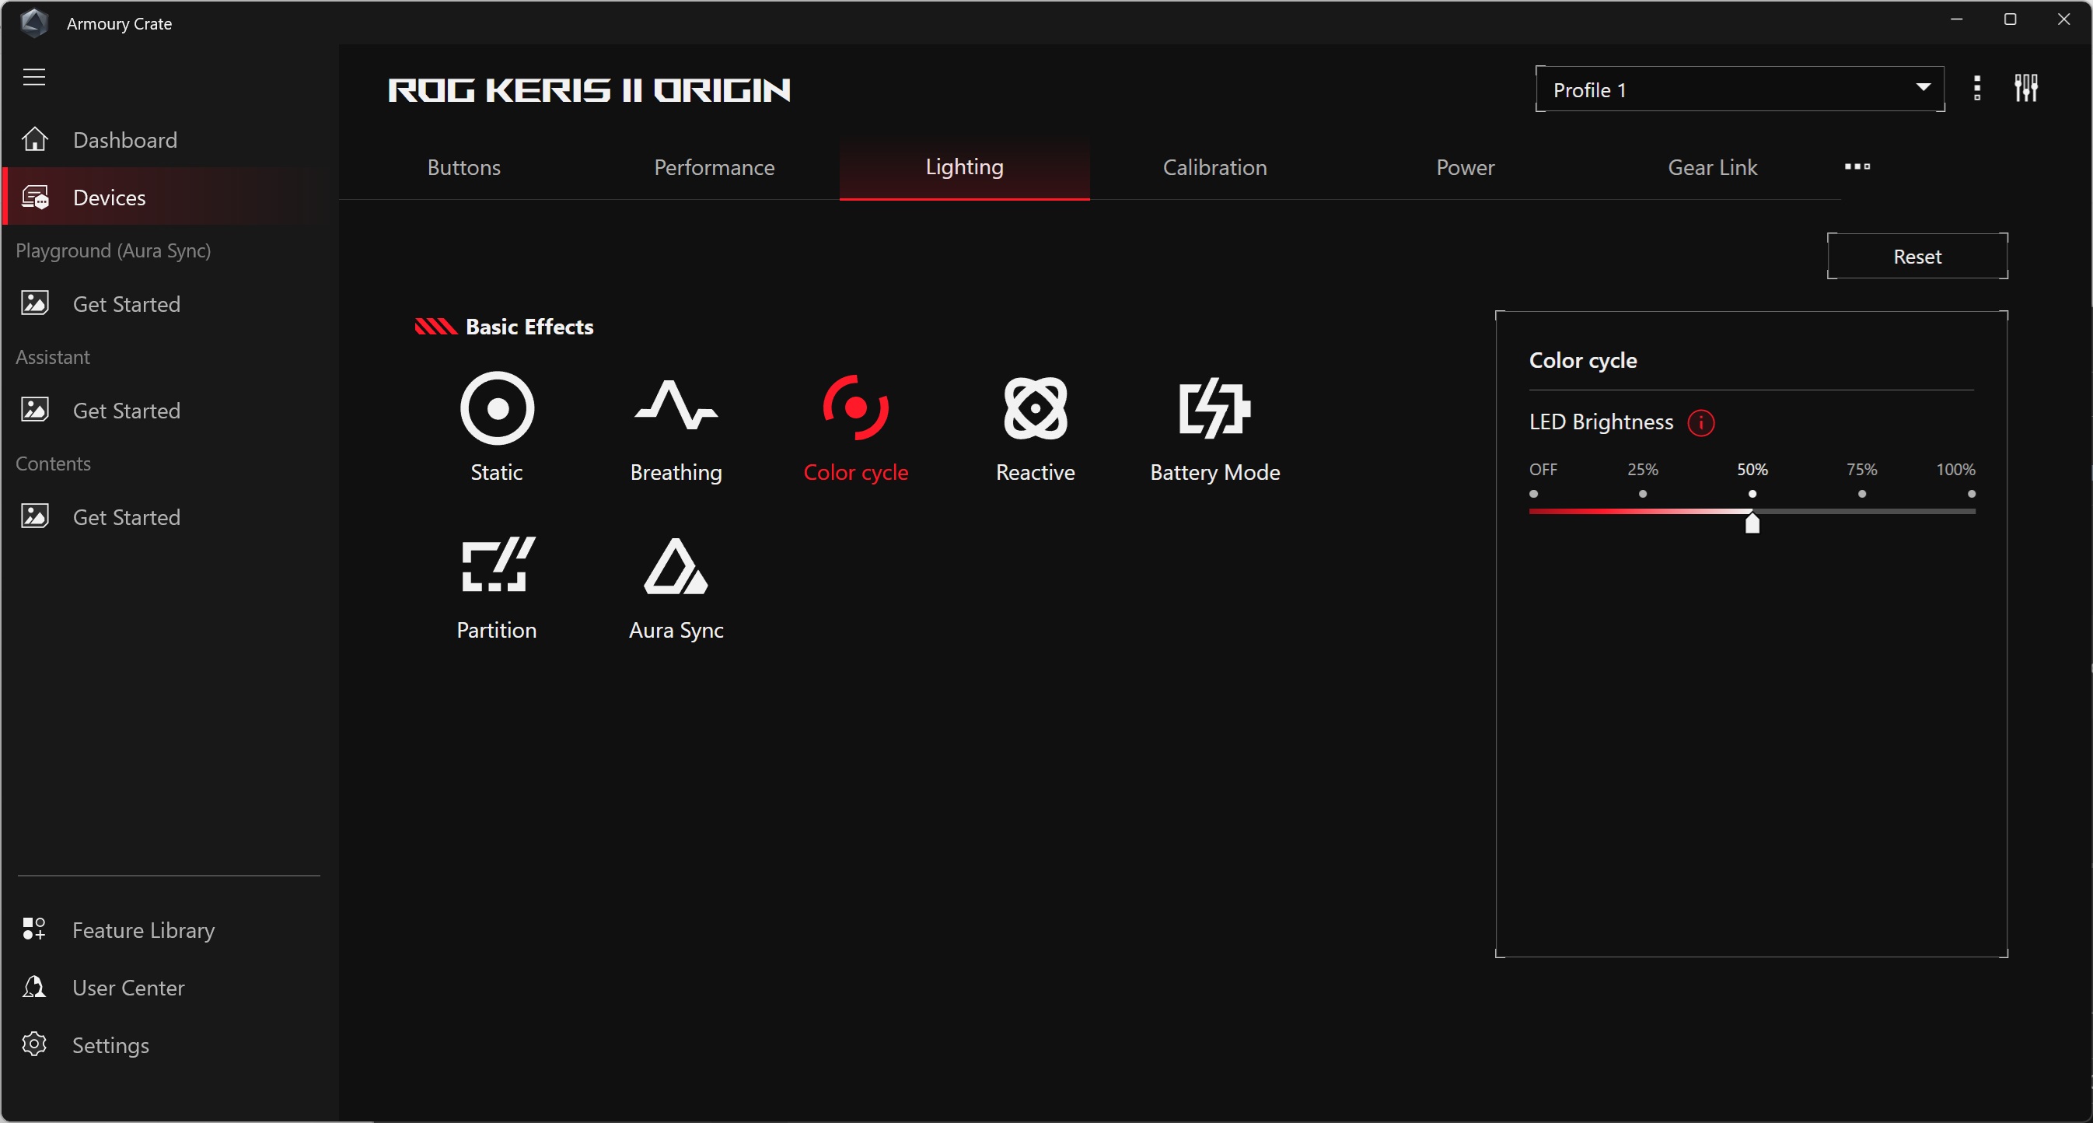The height and width of the screenshot is (1123, 2093).
Task: Open the profile vertical three-dot menu
Action: coord(1977,88)
